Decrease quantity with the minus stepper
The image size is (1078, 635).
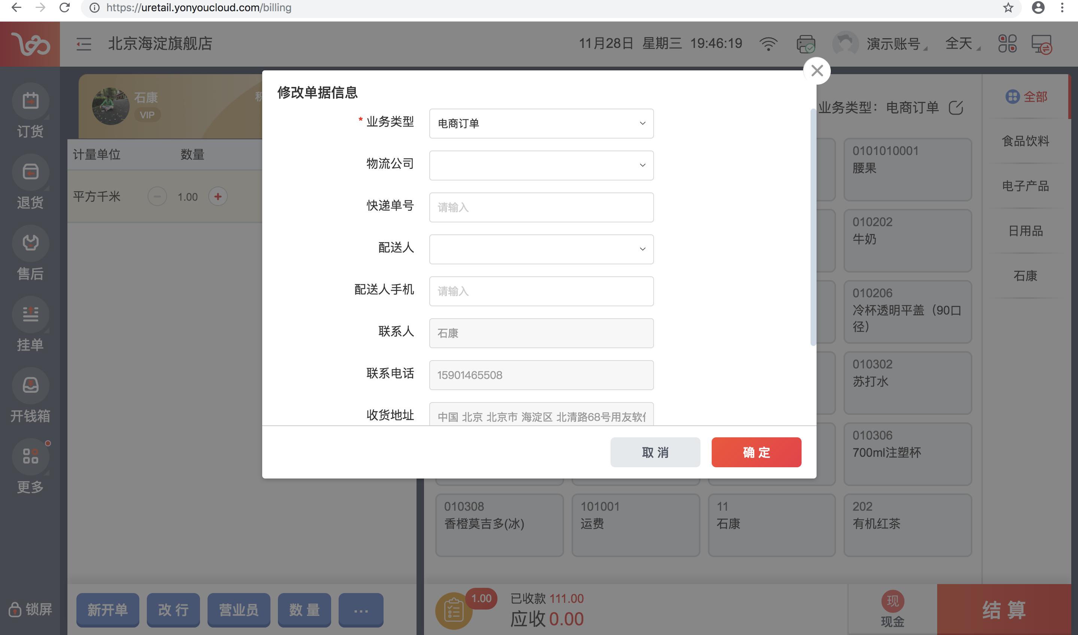(157, 197)
